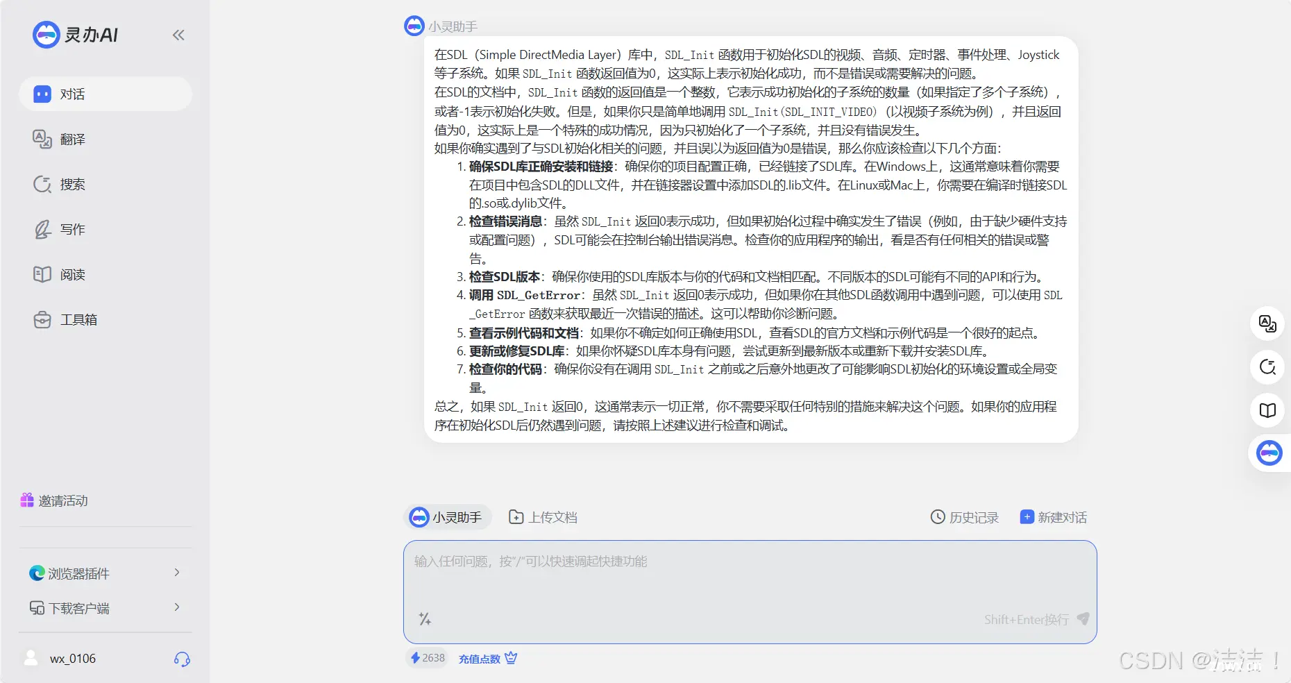
Task: Click the lightning bolt points icon
Action: [415, 657]
